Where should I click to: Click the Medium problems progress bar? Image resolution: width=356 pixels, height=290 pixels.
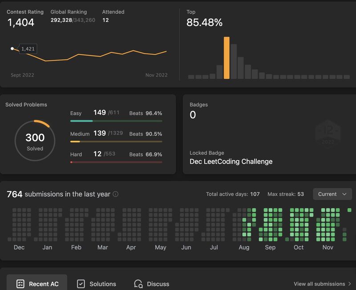[116, 141]
